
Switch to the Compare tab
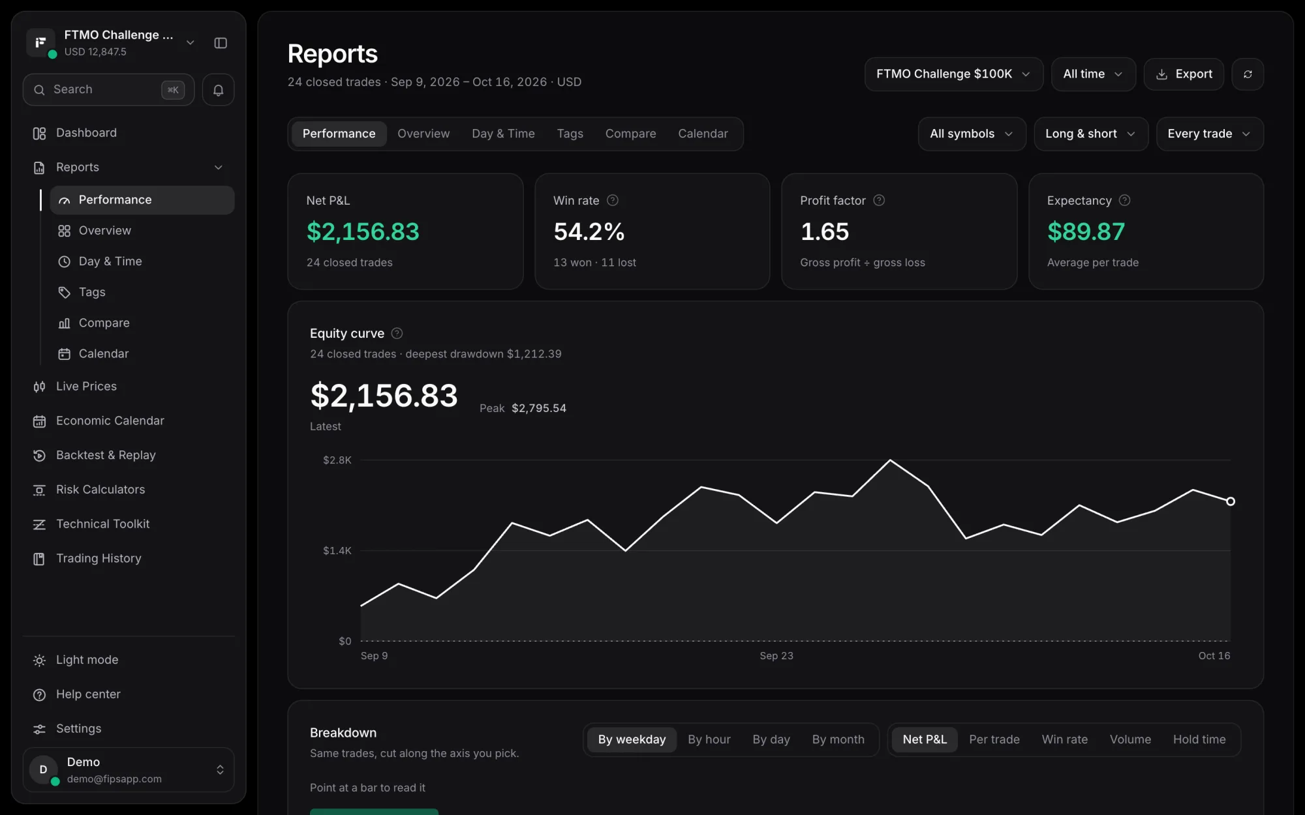[x=630, y=134]
